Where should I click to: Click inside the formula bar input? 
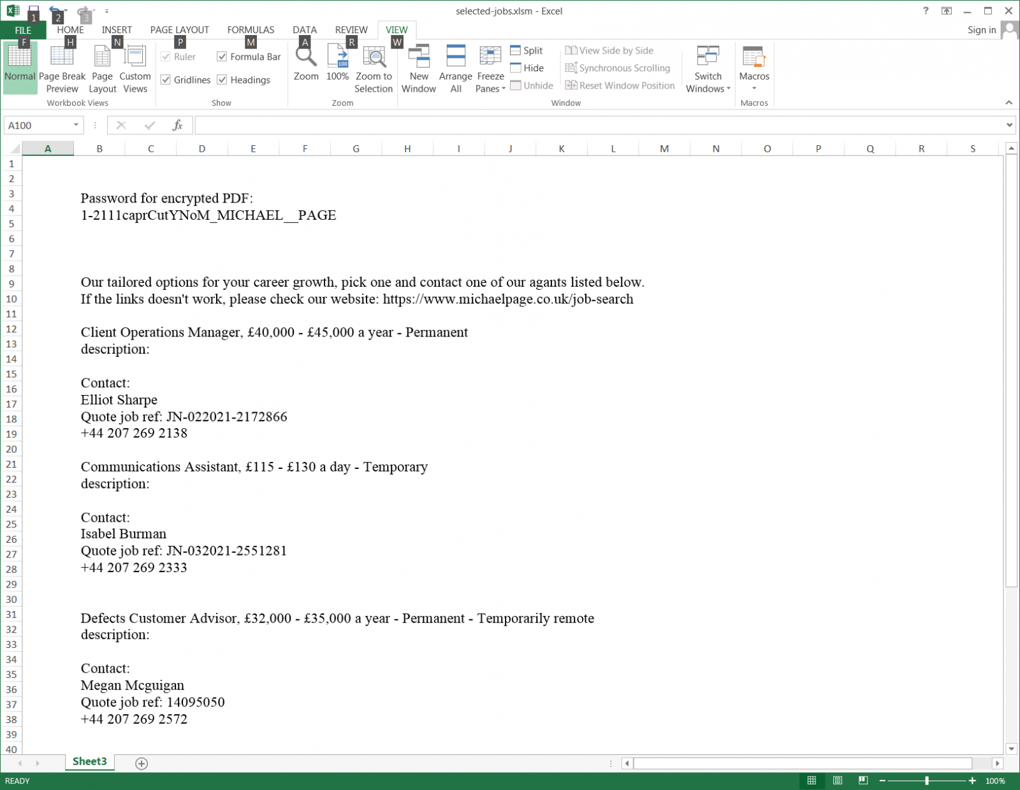[599, 126]
